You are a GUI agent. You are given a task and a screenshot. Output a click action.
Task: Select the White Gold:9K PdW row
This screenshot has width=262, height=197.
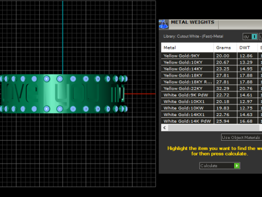(211, 95)
